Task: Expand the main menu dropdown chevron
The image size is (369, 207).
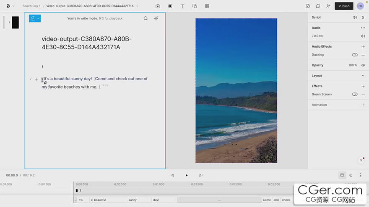Action: [13, 6]
